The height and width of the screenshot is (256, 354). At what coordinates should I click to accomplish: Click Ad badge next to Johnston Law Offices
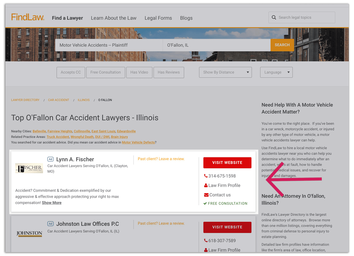pos(50,224)
